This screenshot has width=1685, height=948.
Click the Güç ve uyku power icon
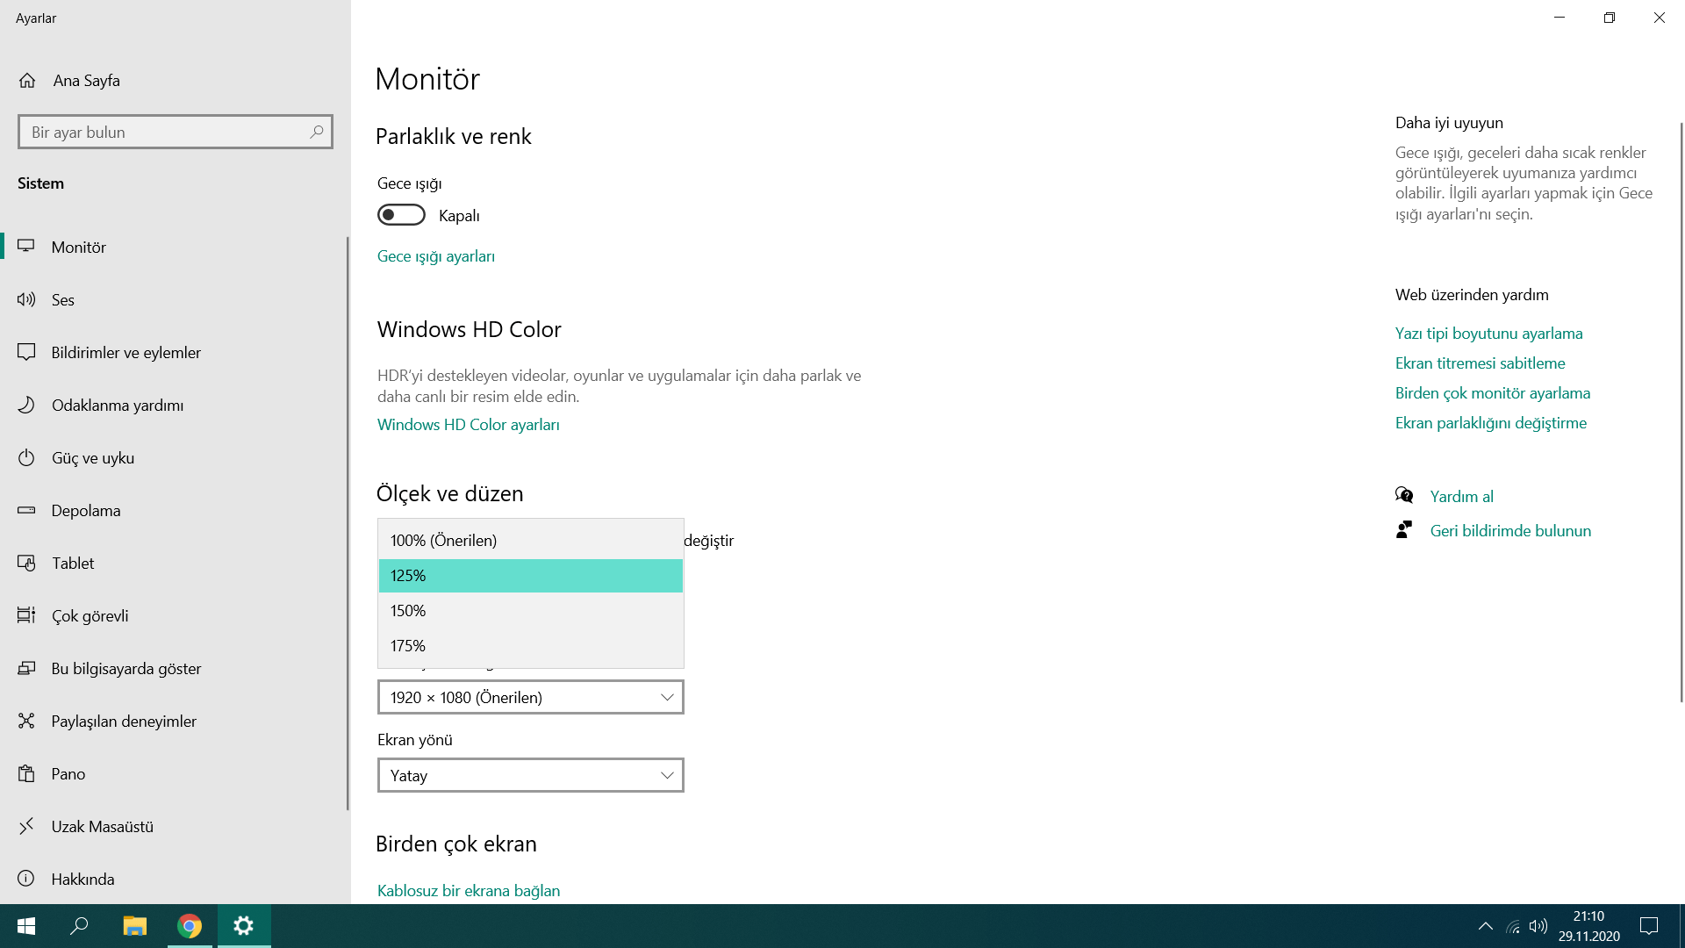tap(26, 457)
